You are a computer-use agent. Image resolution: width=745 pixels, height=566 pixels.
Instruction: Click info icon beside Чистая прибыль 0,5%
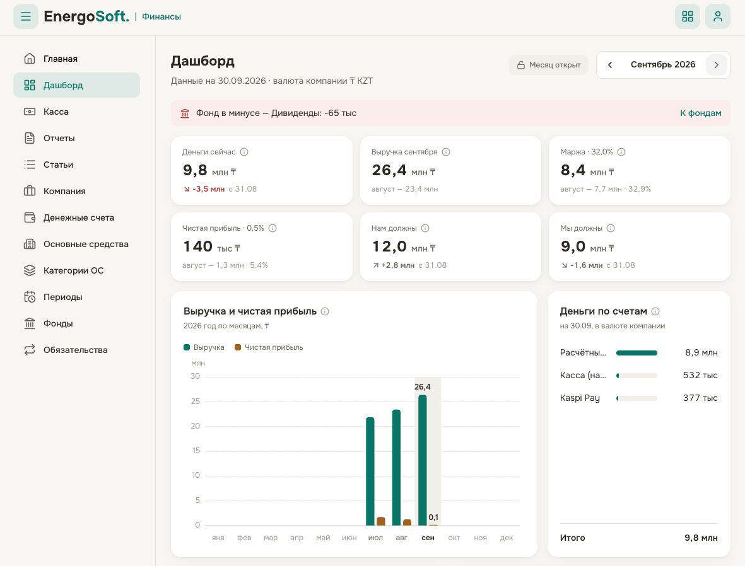pos(273,228)
